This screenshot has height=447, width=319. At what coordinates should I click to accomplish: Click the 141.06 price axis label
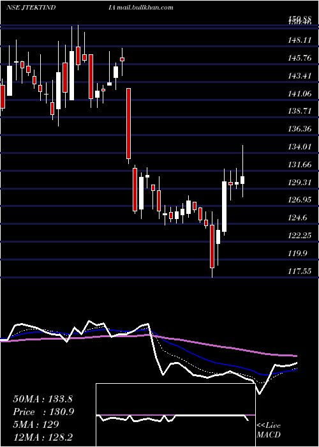pos(300,93)
